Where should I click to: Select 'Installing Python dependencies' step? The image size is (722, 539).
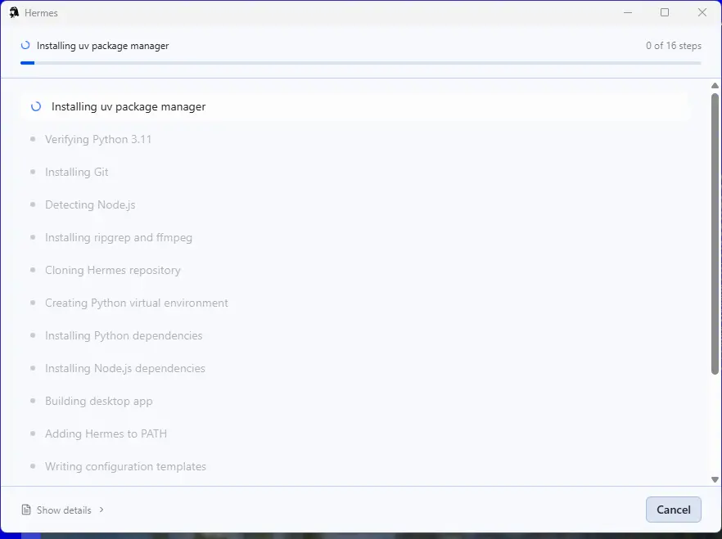tap(124, 335)
